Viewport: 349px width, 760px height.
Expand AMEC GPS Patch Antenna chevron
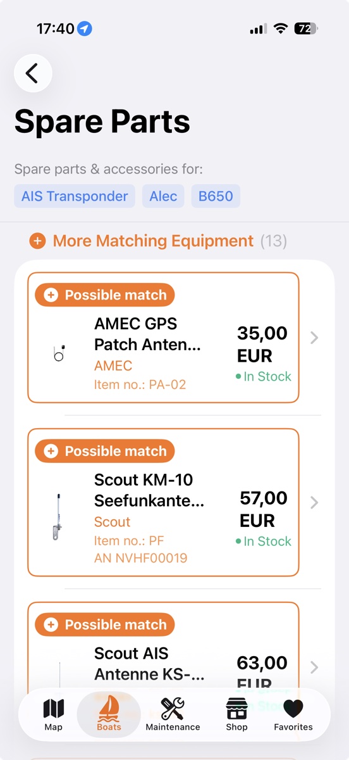pos(314,338)
